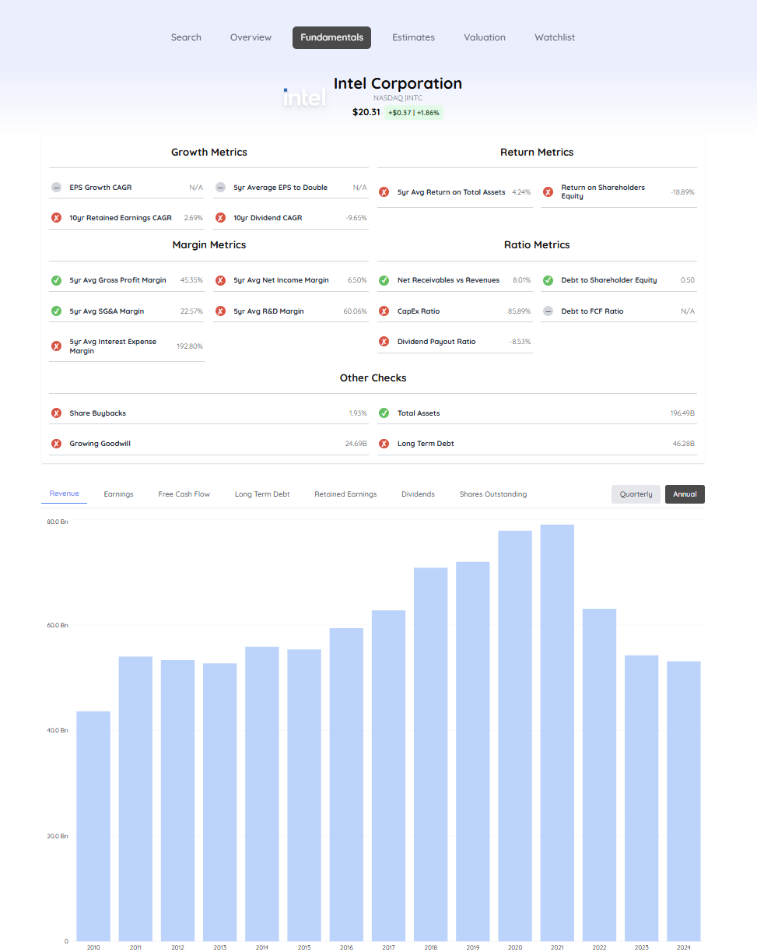
Task: Click Debt to FCF Ratio neutral icon
Action: pos(548,311)
